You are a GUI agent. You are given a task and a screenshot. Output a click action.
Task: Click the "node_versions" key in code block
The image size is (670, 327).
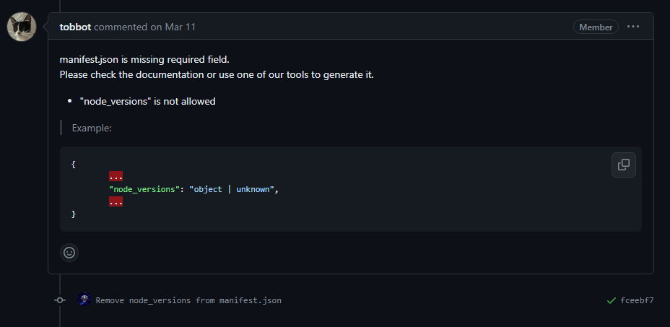pos(143,189)
